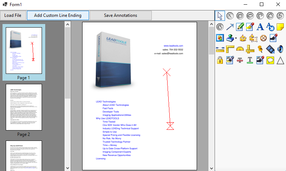This screenshot has width=286, height=171.
Task: Click 'Developer Tools' contents entry
Action: pyautogui.click(x=111, y=111)
